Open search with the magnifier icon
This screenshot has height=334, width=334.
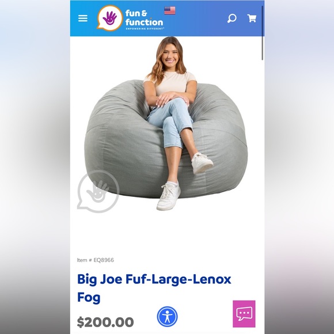pos(231,18)
